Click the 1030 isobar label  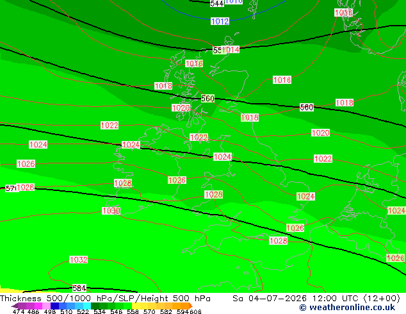pyautogui.click(x=111, y=211)
